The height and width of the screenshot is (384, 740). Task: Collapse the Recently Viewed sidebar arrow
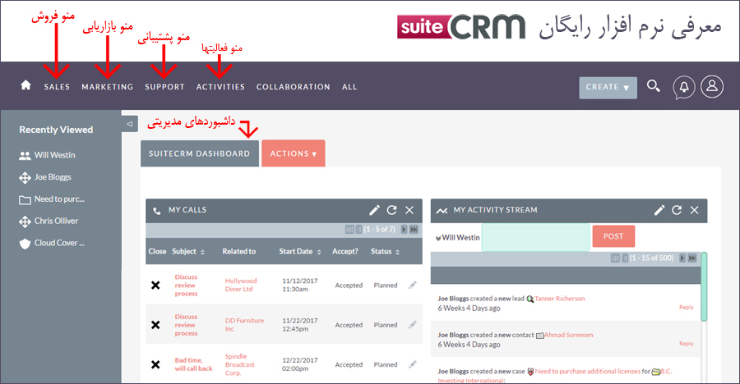pyautogui.click(x=129, y=124)
